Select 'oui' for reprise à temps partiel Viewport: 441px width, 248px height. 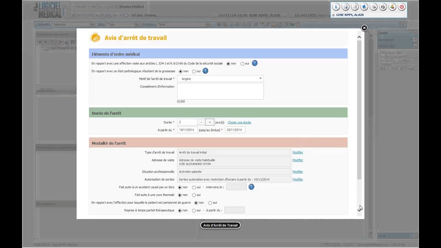pos(194,210)
